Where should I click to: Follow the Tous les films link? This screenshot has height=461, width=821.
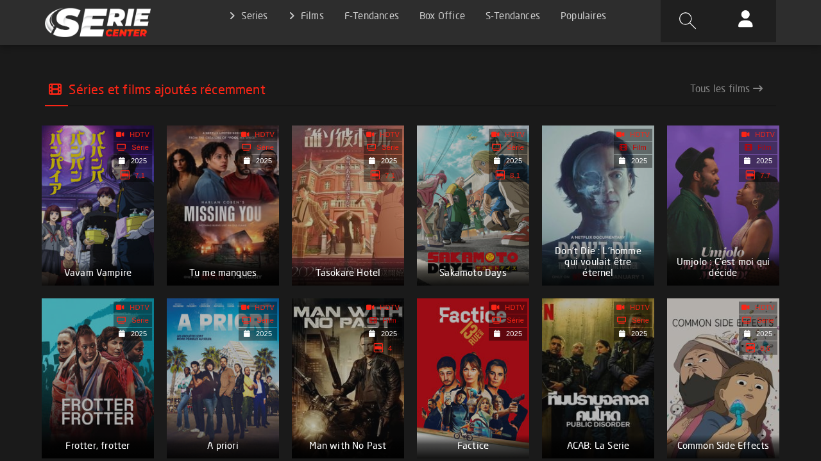point(726,88)
